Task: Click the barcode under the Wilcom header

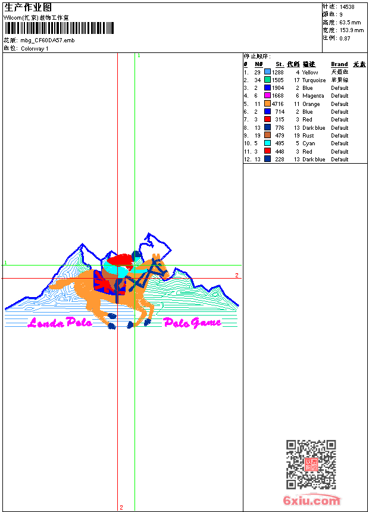Action: [59, 28]
